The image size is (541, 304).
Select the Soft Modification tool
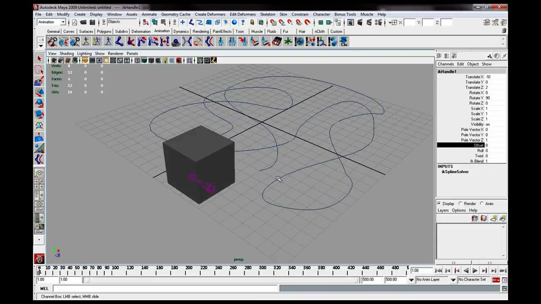39,137
